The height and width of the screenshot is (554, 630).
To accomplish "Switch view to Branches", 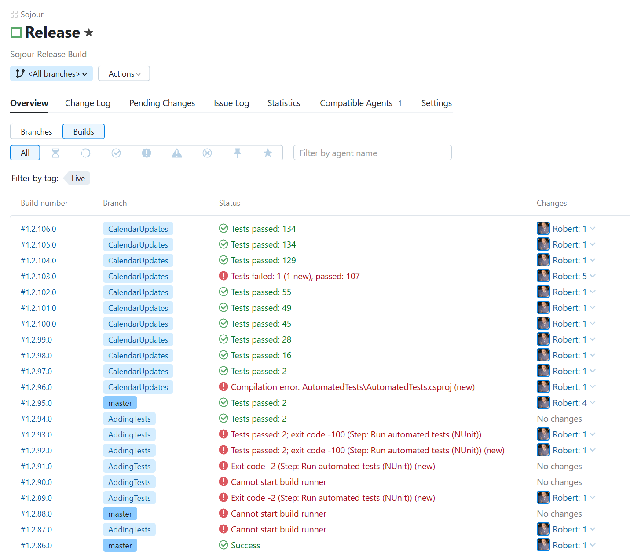I will click(37, 132).
